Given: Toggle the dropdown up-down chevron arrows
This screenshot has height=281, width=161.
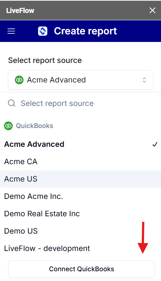Looking at the screenshot, I should 144,80.
